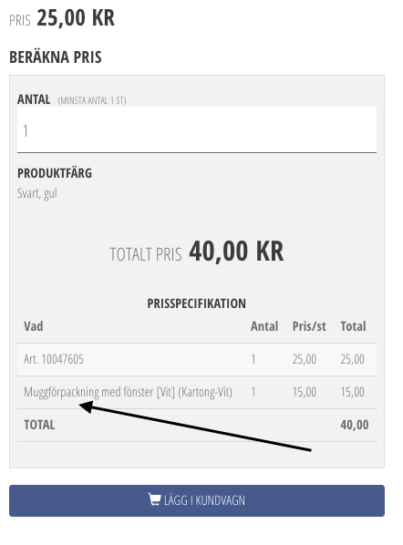Focus the Antal quantity input field
Image resolution: width=403 pixels, height=545 pixels.
coord(197,129)
